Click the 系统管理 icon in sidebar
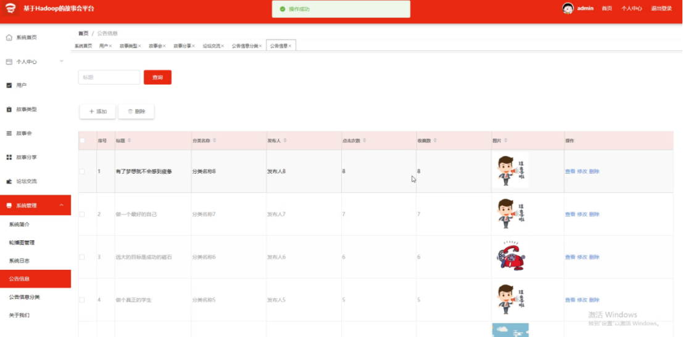Image resolution: width=683 pixels, height=337 pixels. pyautogui.click(x=9, y=205)
